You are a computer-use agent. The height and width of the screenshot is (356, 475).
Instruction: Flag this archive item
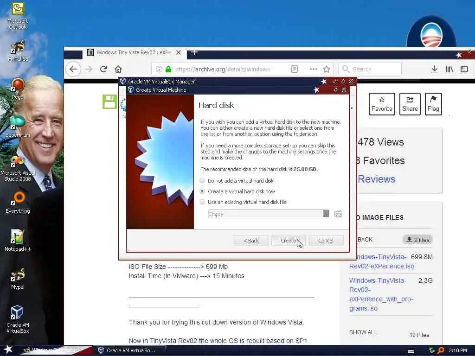click(433, 104)
